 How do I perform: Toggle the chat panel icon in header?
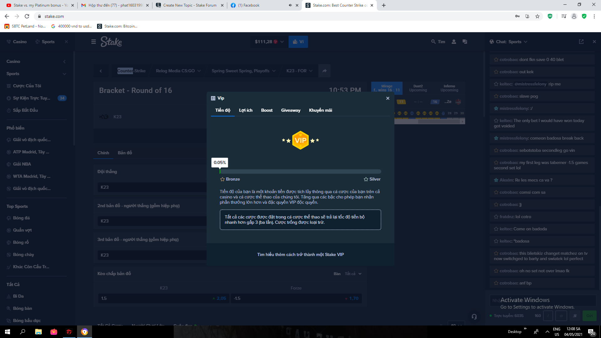click(x=465, y=42)
